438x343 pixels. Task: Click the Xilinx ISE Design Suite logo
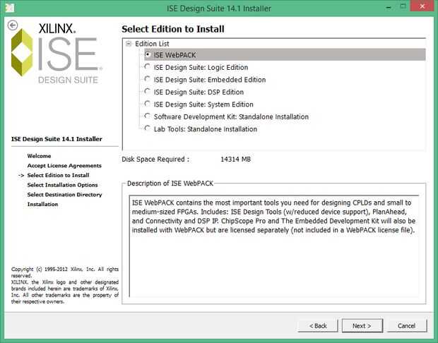coord(57,53)
